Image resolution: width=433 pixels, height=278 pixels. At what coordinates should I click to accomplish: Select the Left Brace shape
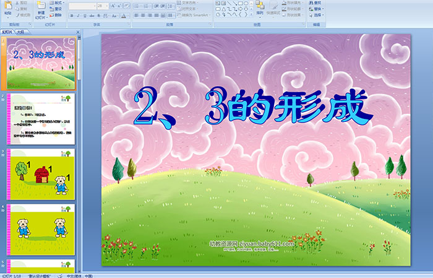[x=241, y=15]
